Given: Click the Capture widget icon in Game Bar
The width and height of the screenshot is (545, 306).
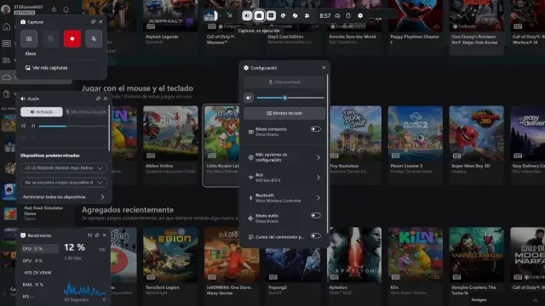Looking at the screenshot, I should click(x=259, y=15).
